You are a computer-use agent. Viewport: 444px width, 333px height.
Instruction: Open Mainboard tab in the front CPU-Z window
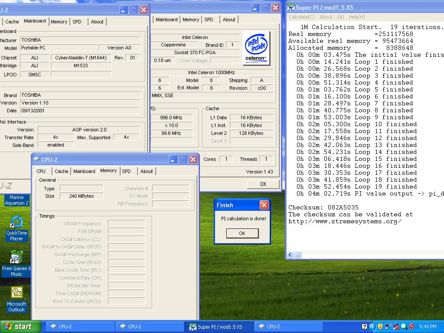(x=84, y=171)
